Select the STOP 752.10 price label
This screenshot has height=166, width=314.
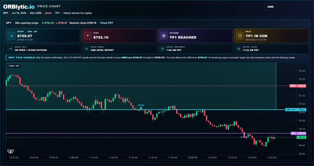tap(298, 86)
